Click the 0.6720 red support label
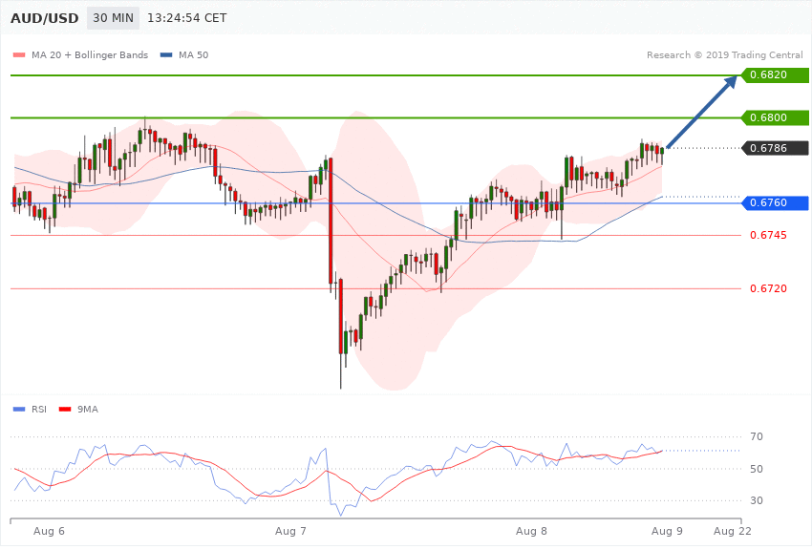The width and height of the screenshot is (812, 550). click(768, 288)
